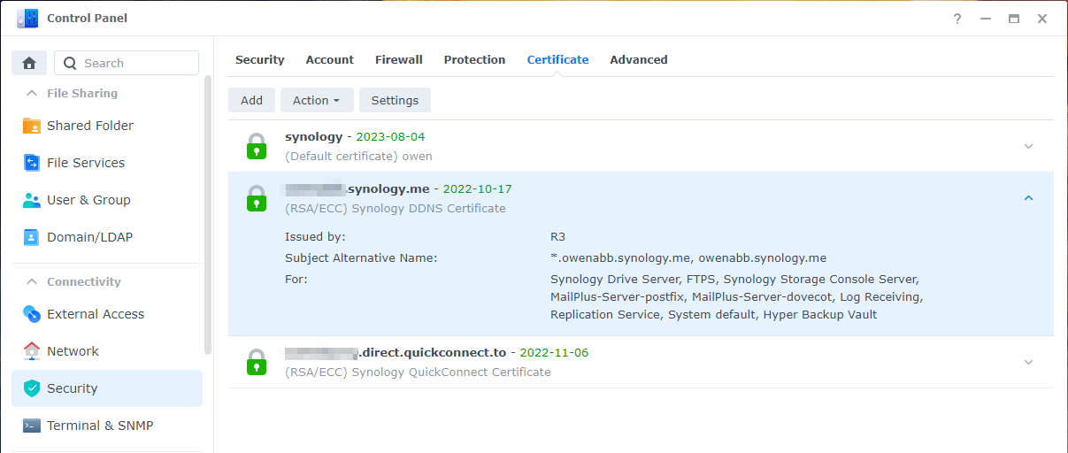Expand the synology default certificate details

coord(1028,146)
